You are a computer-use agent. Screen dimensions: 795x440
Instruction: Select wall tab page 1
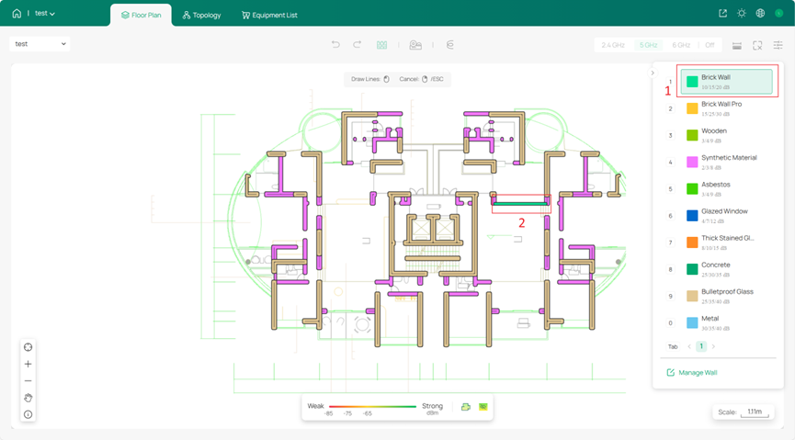click(701, 346)
